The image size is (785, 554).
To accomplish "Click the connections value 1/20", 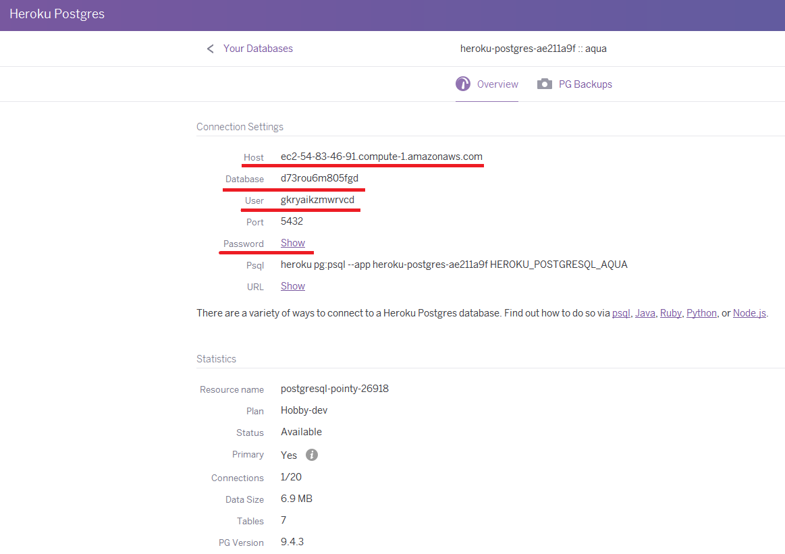I will coord(291,477).
